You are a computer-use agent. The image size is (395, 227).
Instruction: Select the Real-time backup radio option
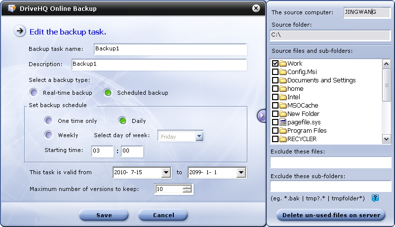point(34,93)
